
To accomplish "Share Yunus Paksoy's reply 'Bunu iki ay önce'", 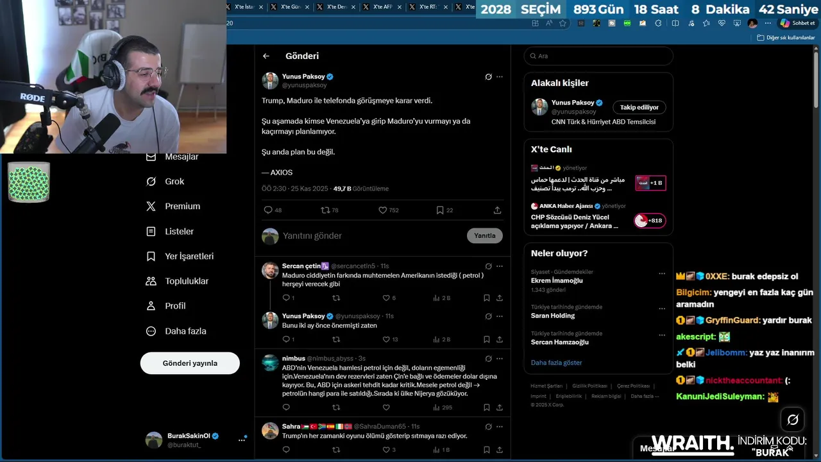I will pos(500,339).
